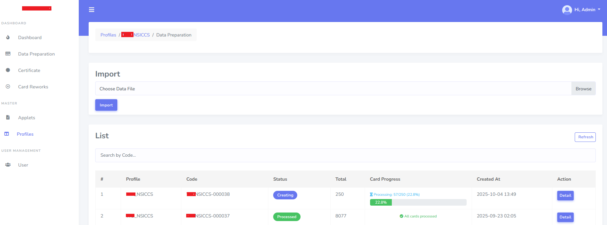Focus the Search by Code field

(x=345, y=155)
